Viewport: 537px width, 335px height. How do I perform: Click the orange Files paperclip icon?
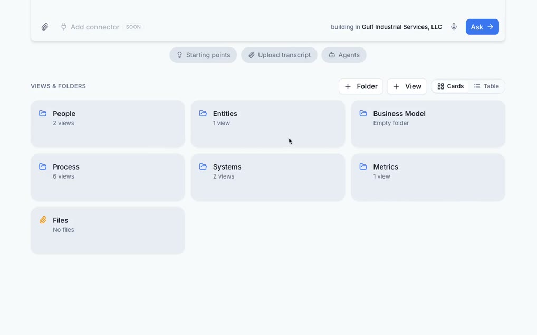[43, 220]
